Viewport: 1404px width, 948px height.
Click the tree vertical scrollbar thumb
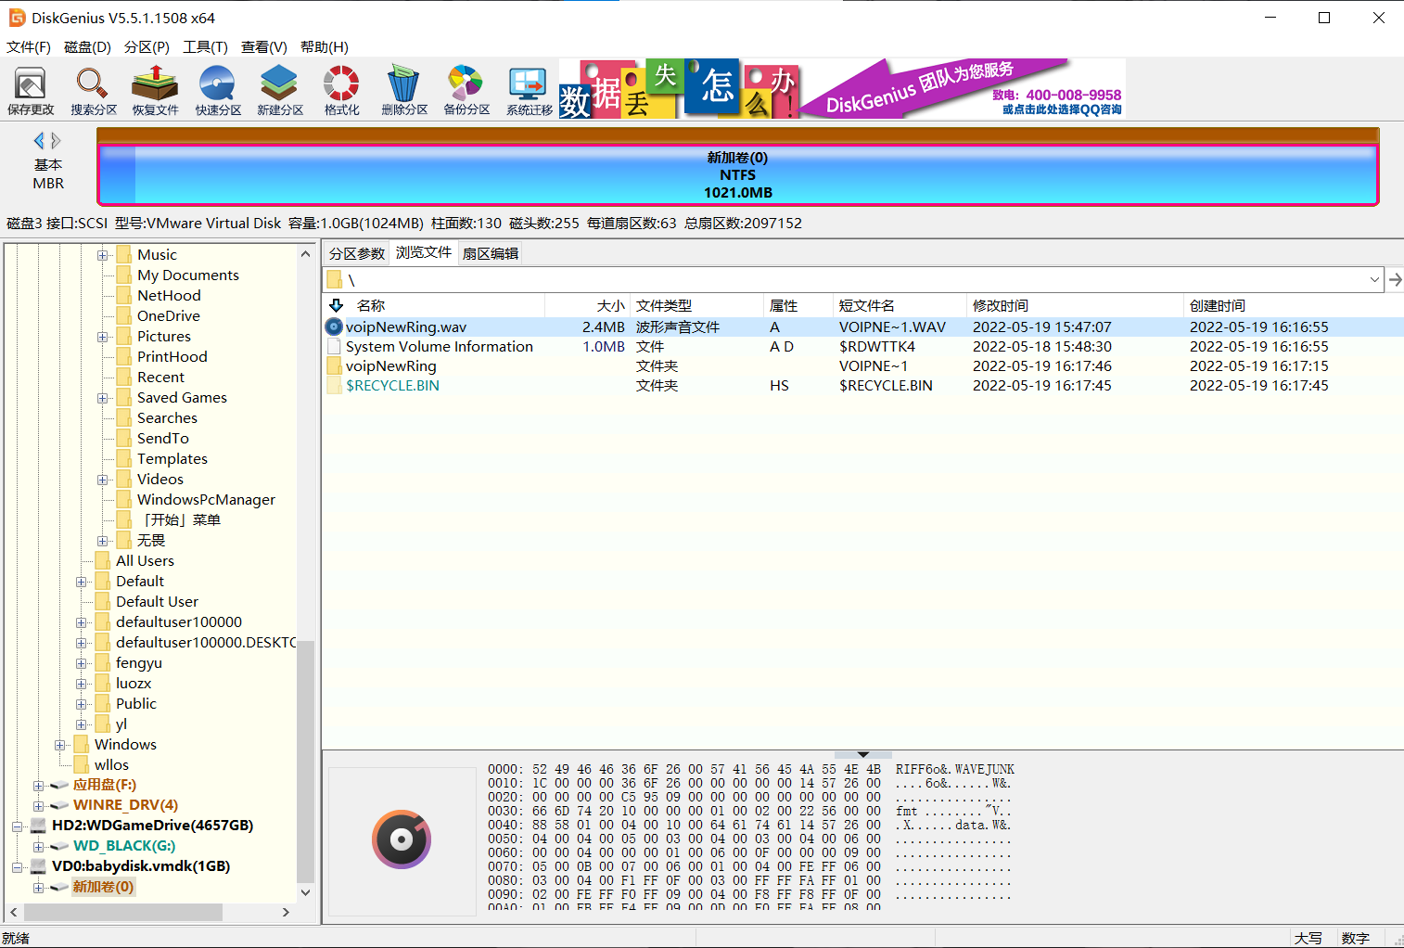click(x=305, y=761)
